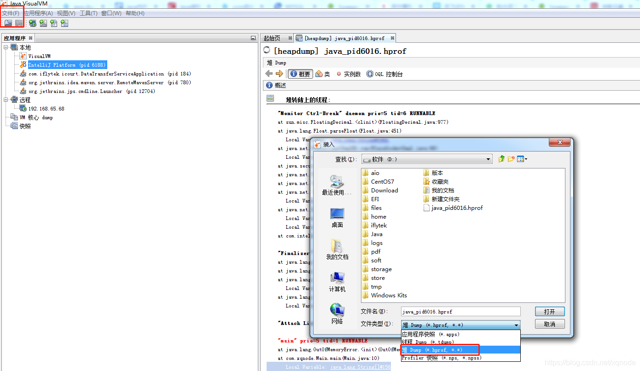Screen dimensions: 640x371
Task: Choose 应用程序快照 (*.apps) file type
Action: tap(461, 334)
